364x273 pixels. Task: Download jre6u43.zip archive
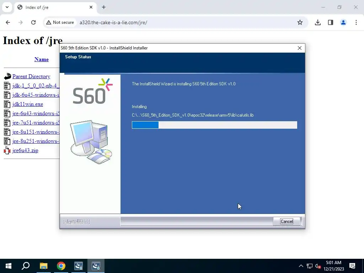click(25, 150)
